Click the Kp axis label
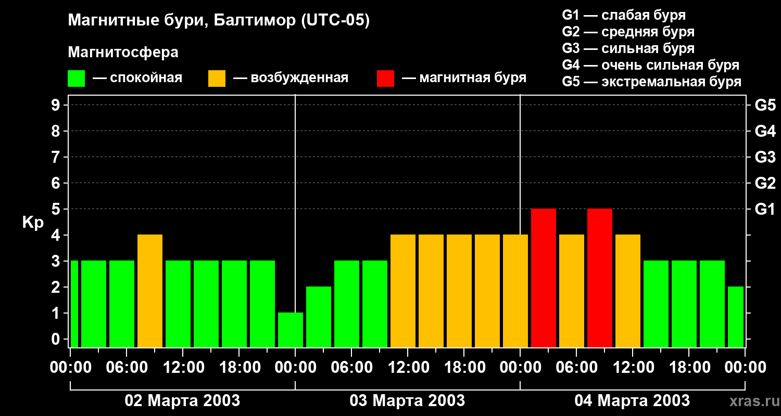Viewport: 781px width, 416px height. 33,223
